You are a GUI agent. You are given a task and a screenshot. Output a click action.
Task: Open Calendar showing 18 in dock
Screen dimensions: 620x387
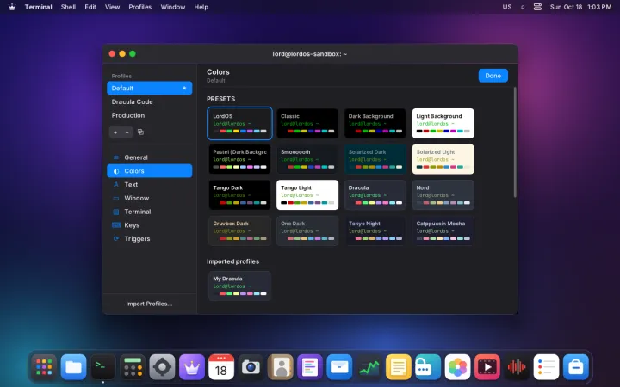[x=221, y=367]
